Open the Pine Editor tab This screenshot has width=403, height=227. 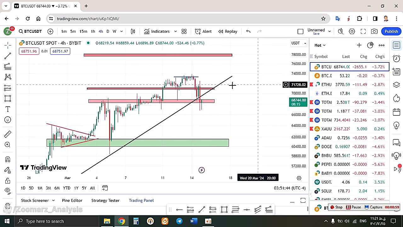pos(72,201)
